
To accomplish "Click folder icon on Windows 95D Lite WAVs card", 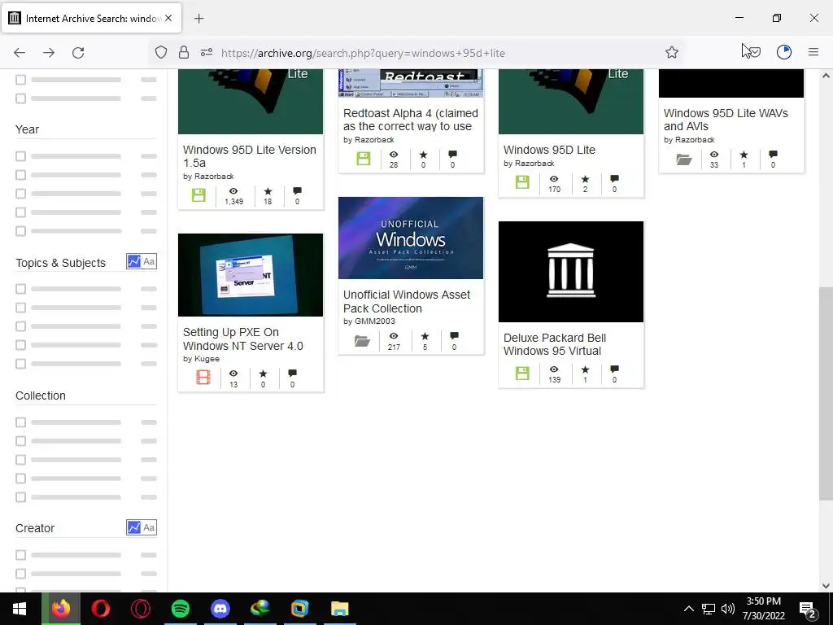I will pyautogui.click(x=683, y=159).
